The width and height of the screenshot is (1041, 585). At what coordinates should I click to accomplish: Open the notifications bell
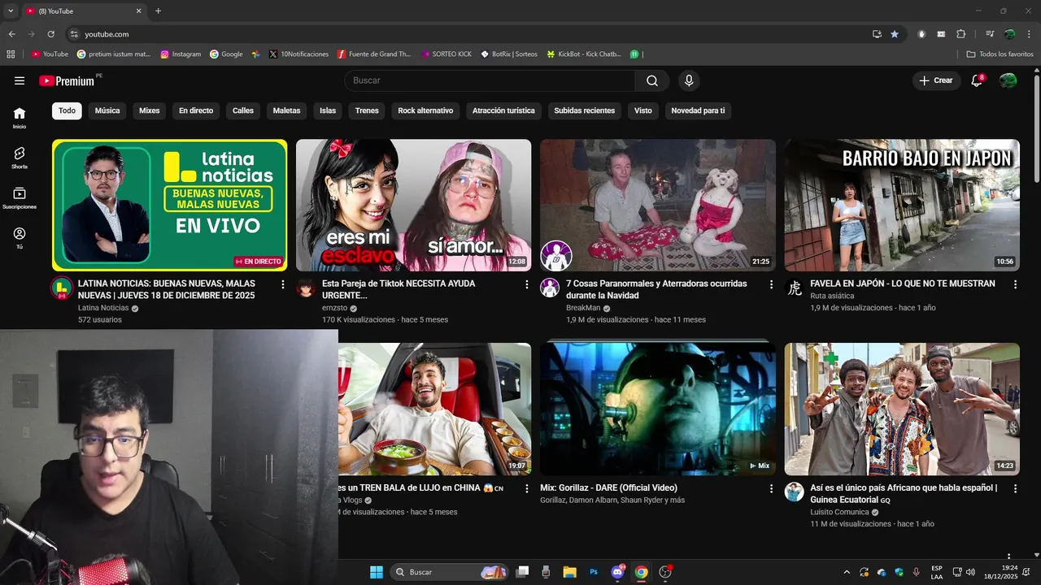[977, 80]
